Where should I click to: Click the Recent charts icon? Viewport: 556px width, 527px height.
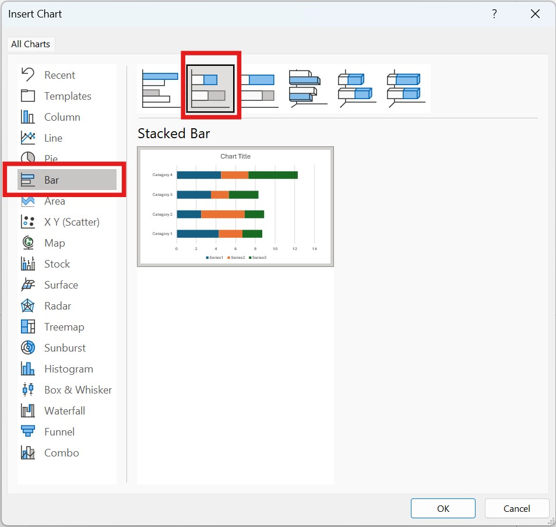coord(27,75)
